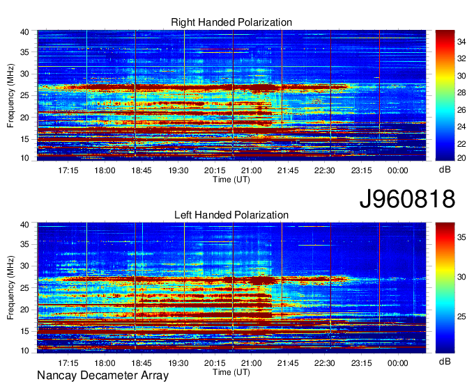Click the Time (UT) label under the bottom panel

point(231,372)
